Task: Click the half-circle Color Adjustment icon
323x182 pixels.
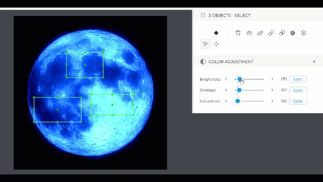Action: (203, 62)
